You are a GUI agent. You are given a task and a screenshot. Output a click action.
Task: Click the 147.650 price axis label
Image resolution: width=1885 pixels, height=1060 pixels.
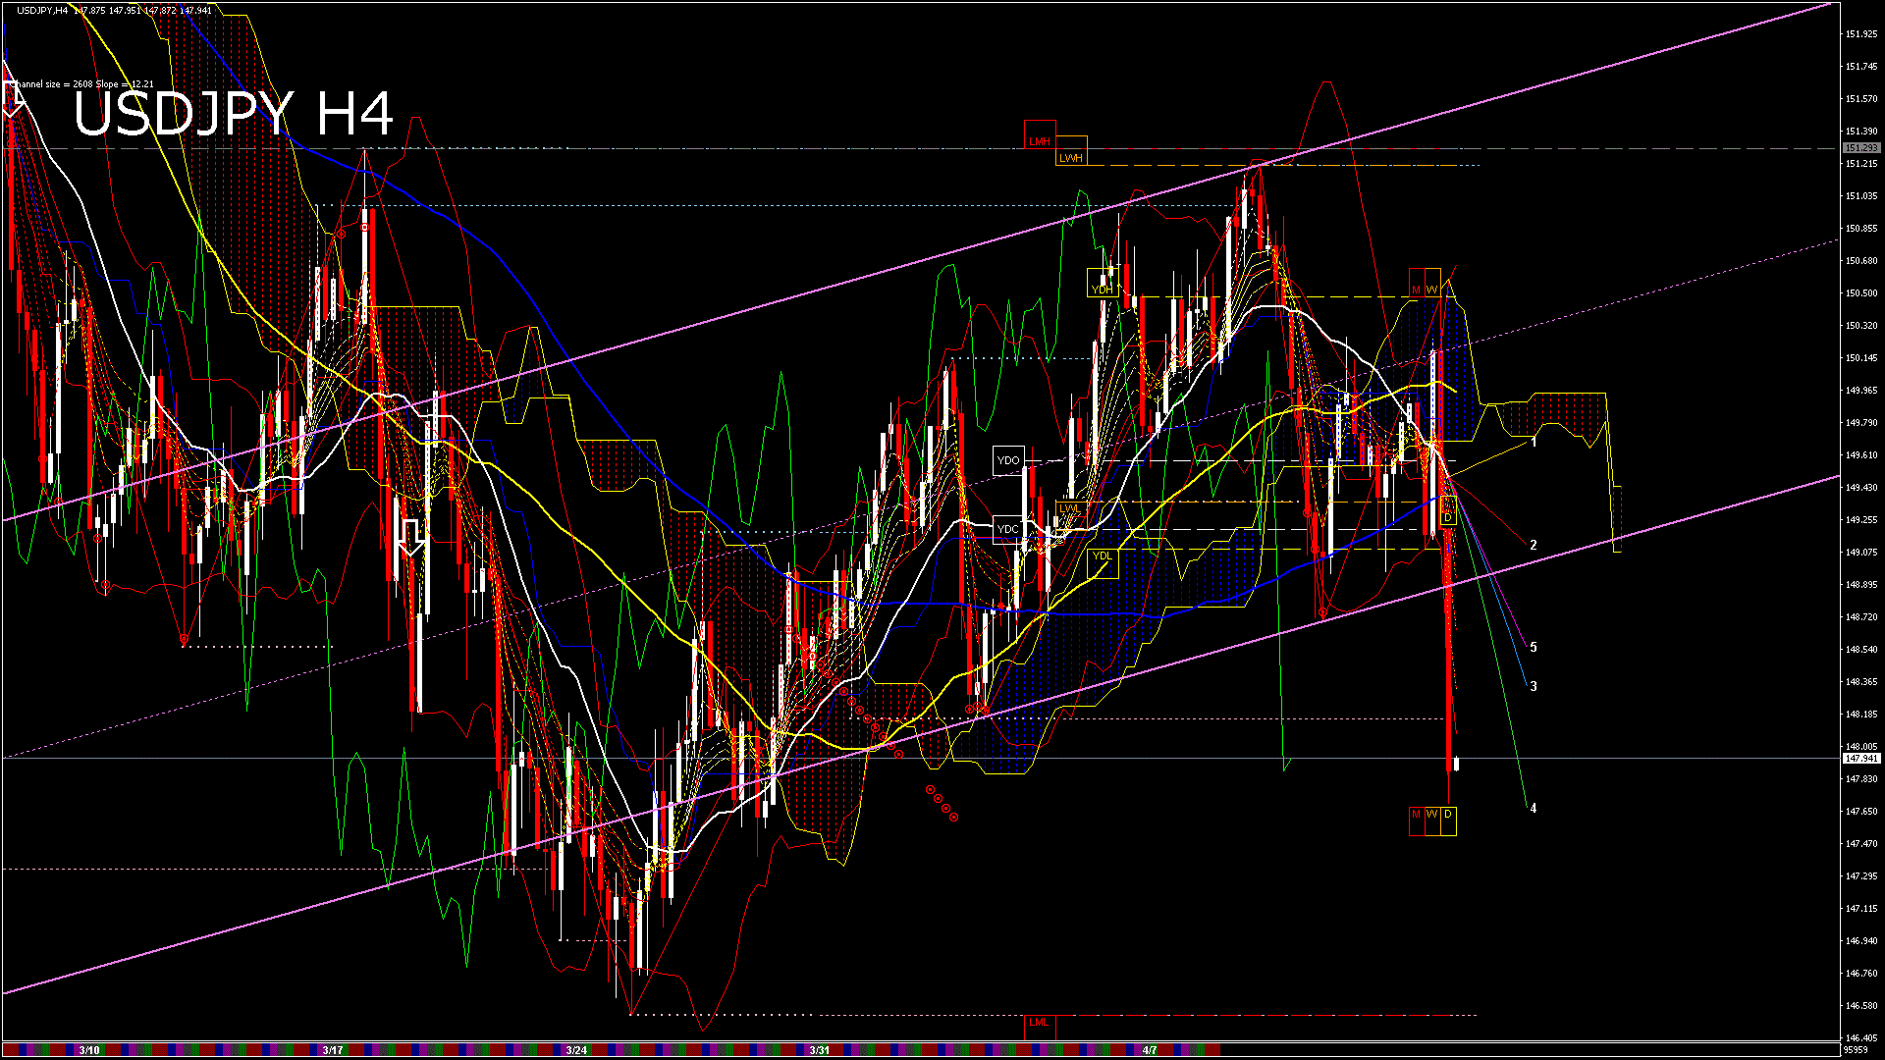pyautogui.click(x=1861, y=812)
